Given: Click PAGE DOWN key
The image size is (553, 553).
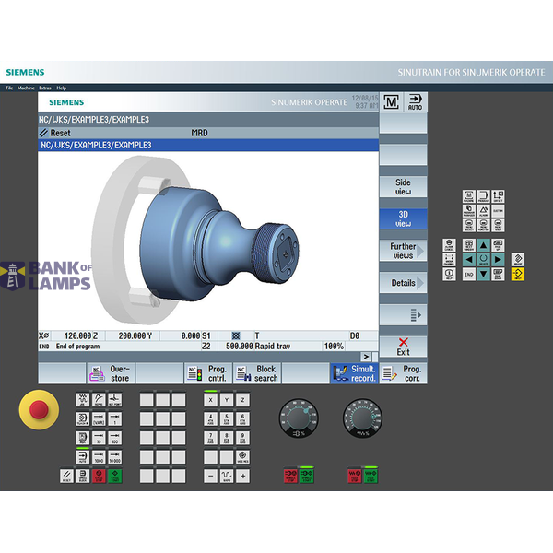Looking at the screenshot, I should (498, 274).
